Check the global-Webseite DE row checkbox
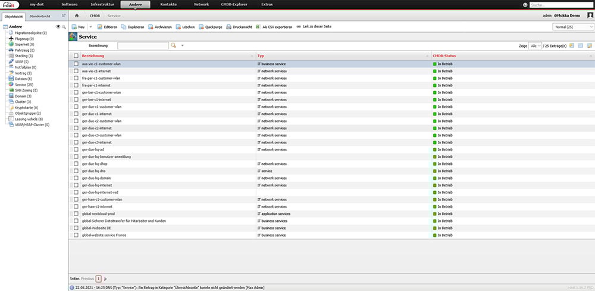The height and width of the screenshot is (291, 595). (76, 228)
